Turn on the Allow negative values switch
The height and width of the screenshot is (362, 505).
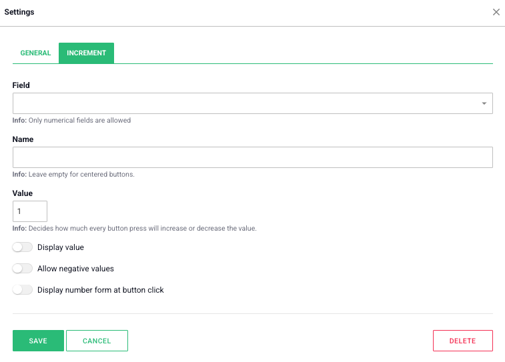22,269
